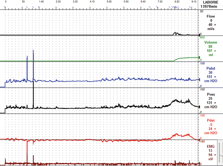This screenshot has height=166, width=223.
Task: Click the EMG axis maximum 190
Action: (x=202, y=142)
